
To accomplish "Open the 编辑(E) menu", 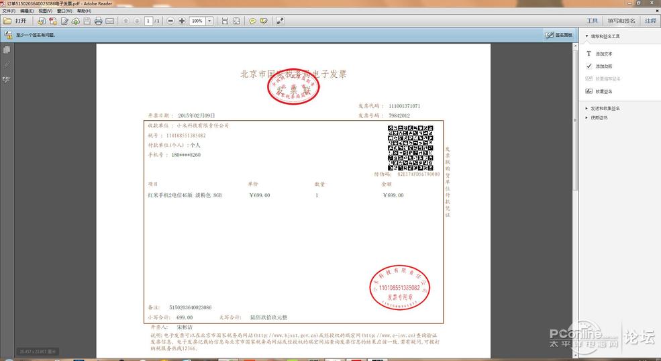I will click(x=27, y=11).
